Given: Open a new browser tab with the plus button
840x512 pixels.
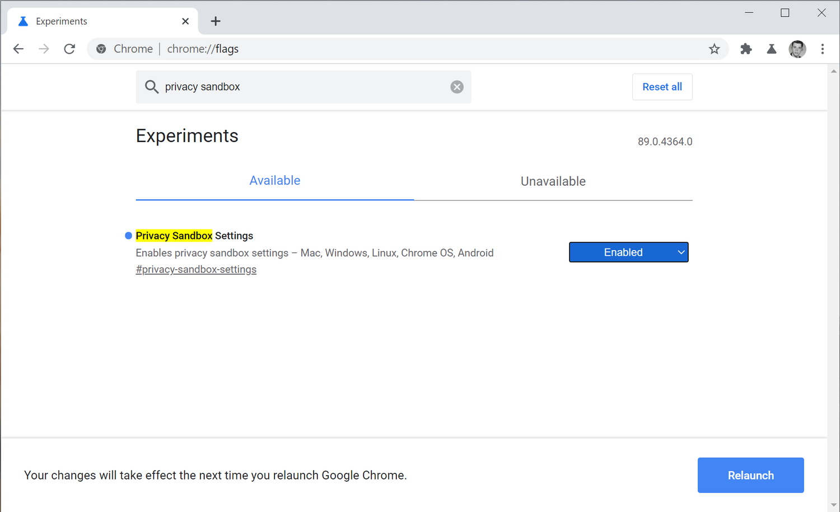Looking at the screenshot, I should (x=216, y=21).
